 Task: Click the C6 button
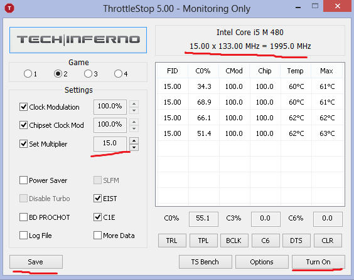click(265, 241)
